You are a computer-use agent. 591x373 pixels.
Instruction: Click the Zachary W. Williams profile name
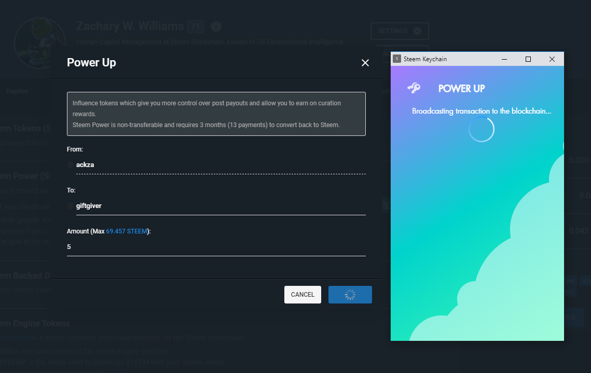pos(130,26)
